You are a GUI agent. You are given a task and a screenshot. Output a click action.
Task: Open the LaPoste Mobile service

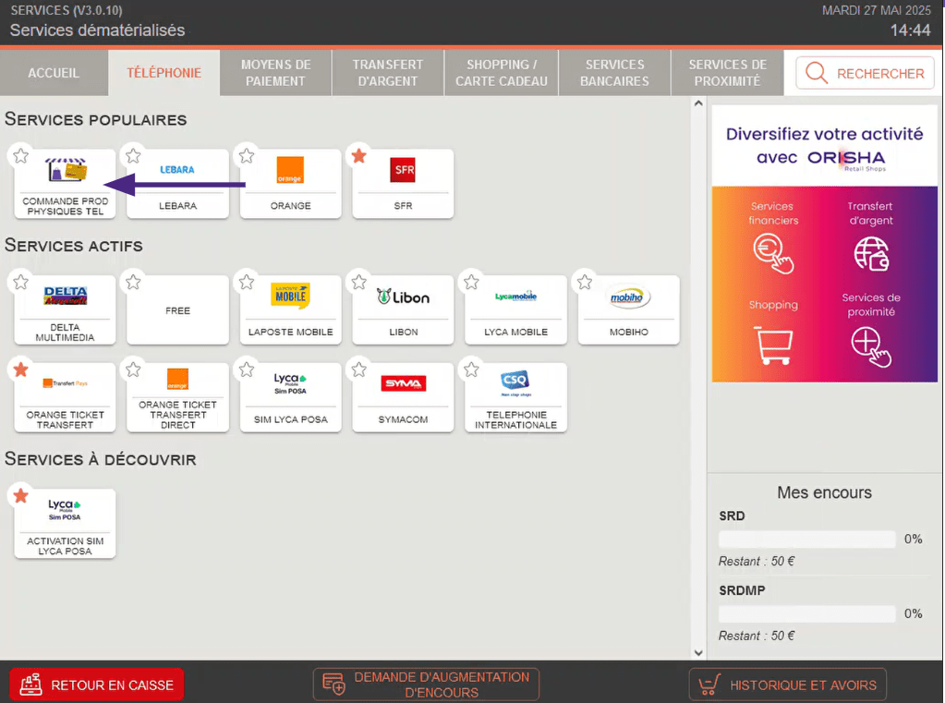(290, 309)
